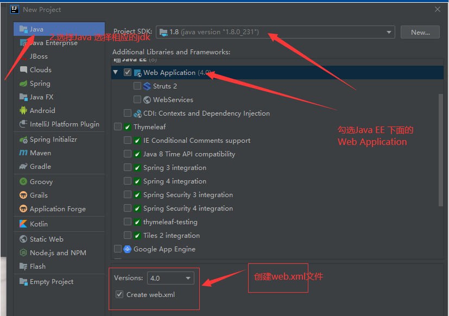Click the Tiles 2 integration label
The width and height of the screenshot is (449, 316).
(x=171, y=236)
